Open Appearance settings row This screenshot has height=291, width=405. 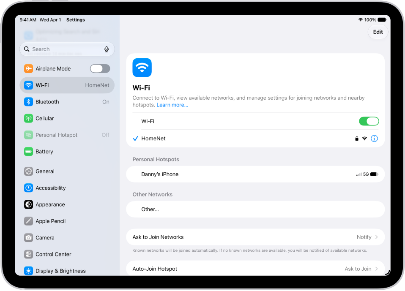coord(67,204)
